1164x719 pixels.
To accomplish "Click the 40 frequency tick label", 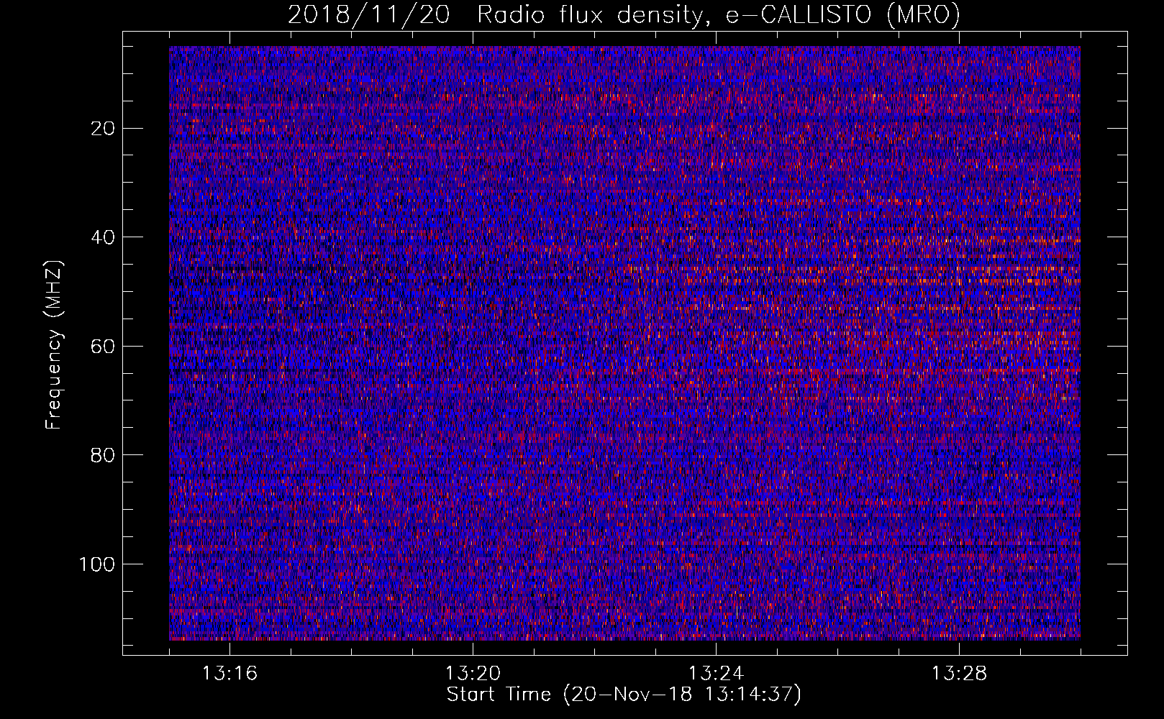I will (104, 237).
